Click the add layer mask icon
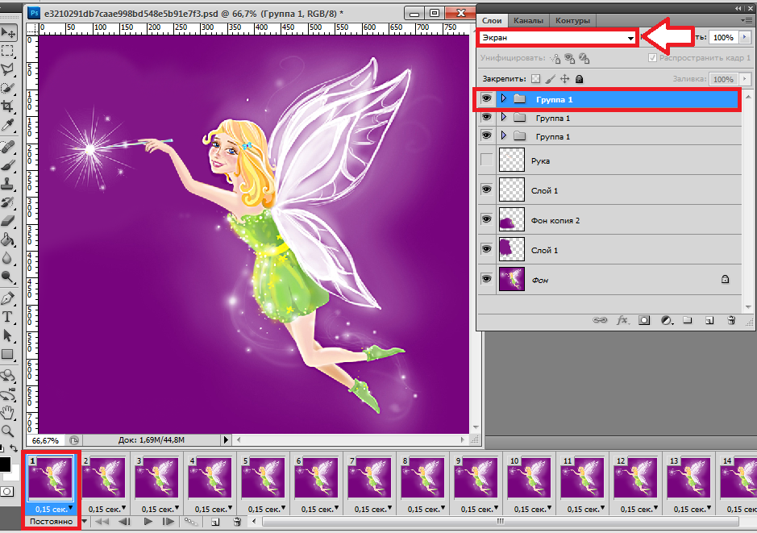The image size is (757, 533). [644, 320]
